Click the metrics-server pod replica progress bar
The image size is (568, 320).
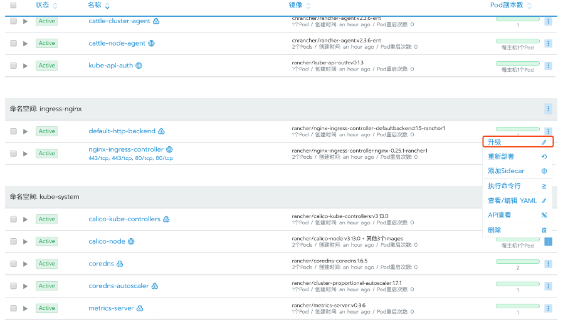coord(518,306)
